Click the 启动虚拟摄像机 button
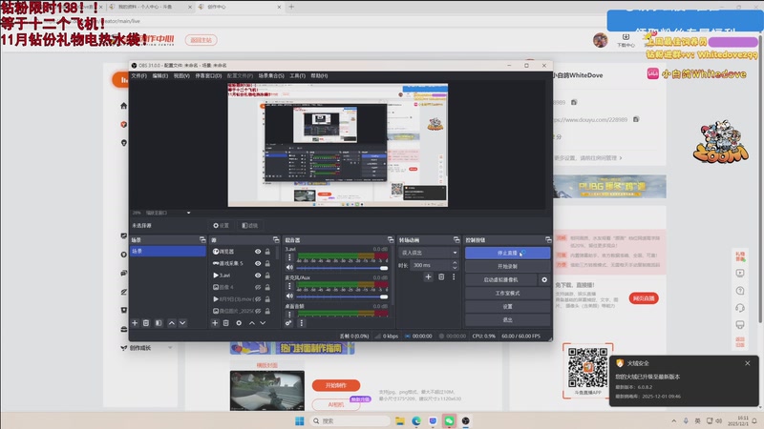The width and height of the screenshot is (764, 429). click(x=500, y=279)
